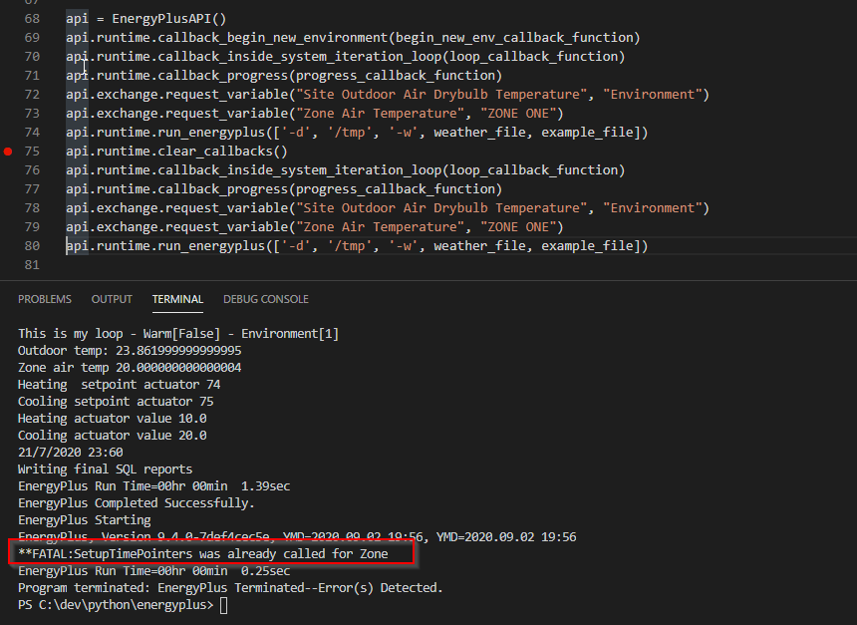The image size is (857, 625).
Task: Click the "ZONE ONE" string on line 73
Action: click(x=522, y=114)
